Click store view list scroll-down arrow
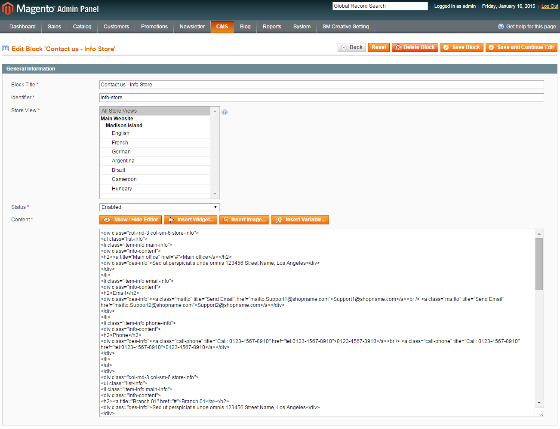This screenshot has width=560, height=429. (x=215, y=194)
